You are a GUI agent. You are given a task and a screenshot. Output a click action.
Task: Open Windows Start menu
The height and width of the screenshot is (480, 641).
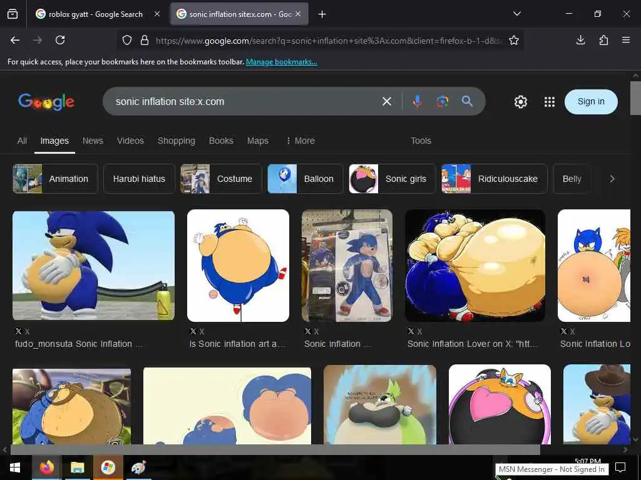click(15, 467)
